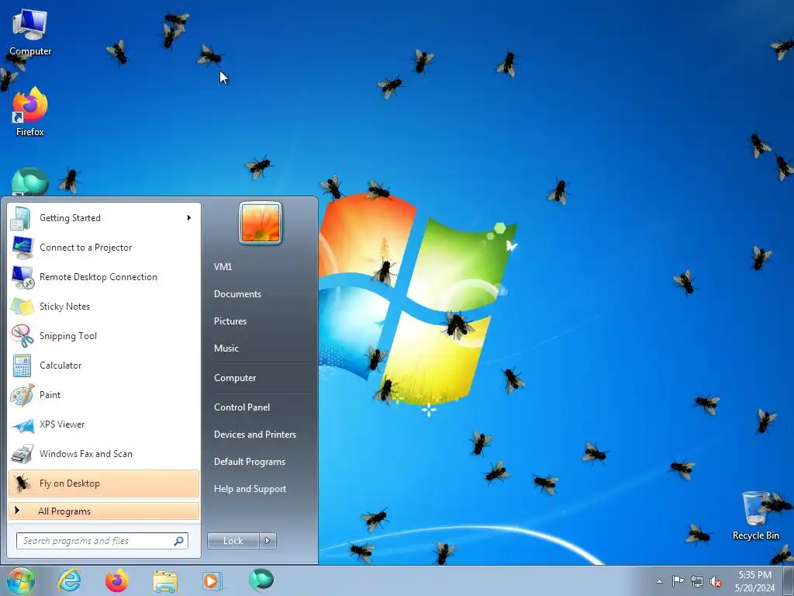794x596 pixels.
Task: Open shutdown options arrow next to Lock
Action: click(x=268, y=541)
